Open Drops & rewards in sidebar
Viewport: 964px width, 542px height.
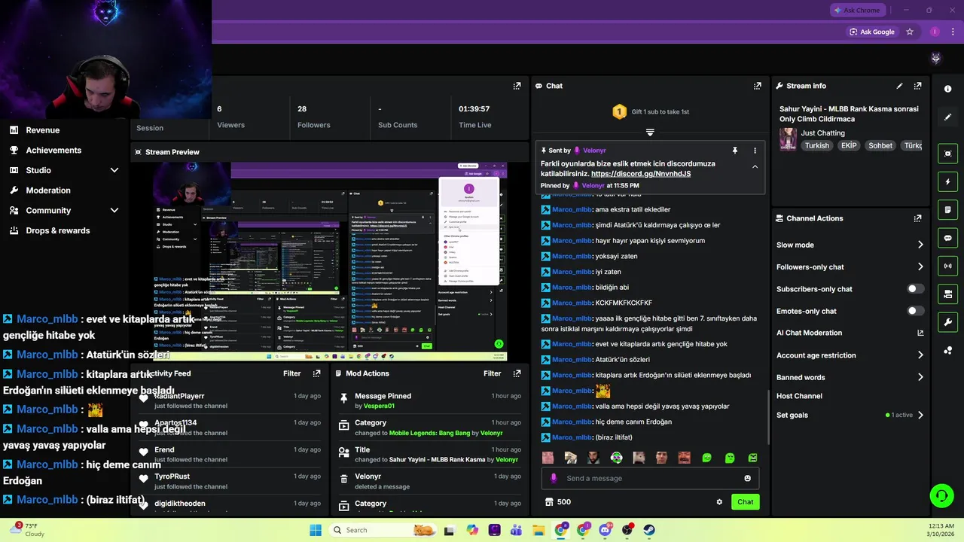coord(58,230)
